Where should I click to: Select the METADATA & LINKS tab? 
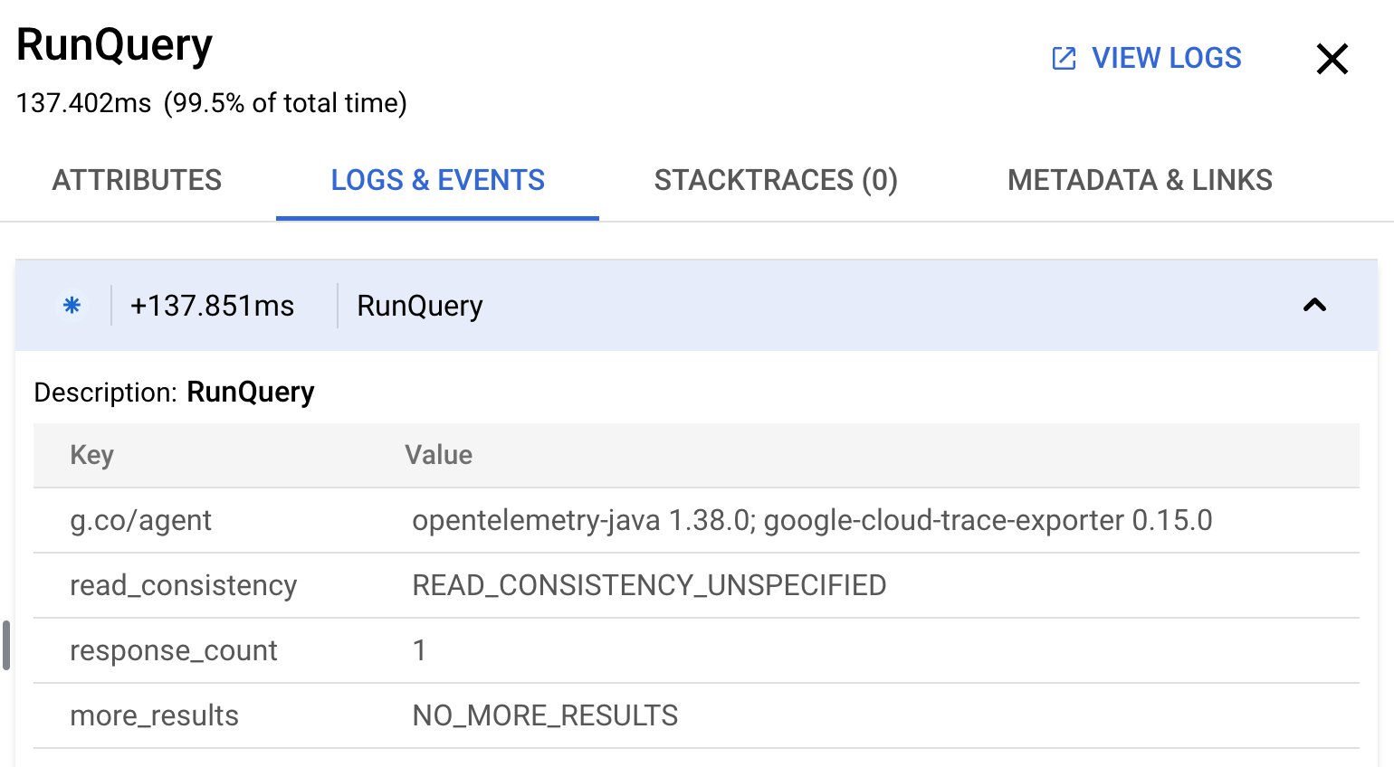tap(1140, 180)
